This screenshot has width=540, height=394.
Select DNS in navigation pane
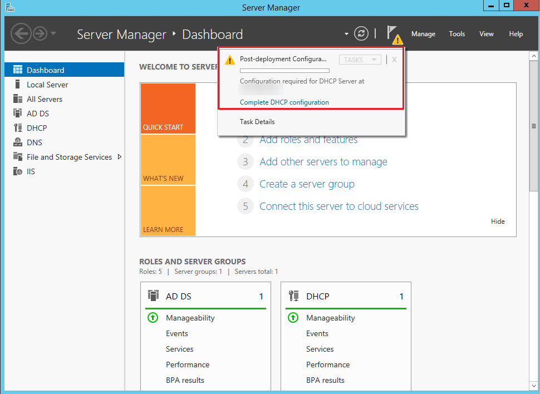tap(65, 142)
